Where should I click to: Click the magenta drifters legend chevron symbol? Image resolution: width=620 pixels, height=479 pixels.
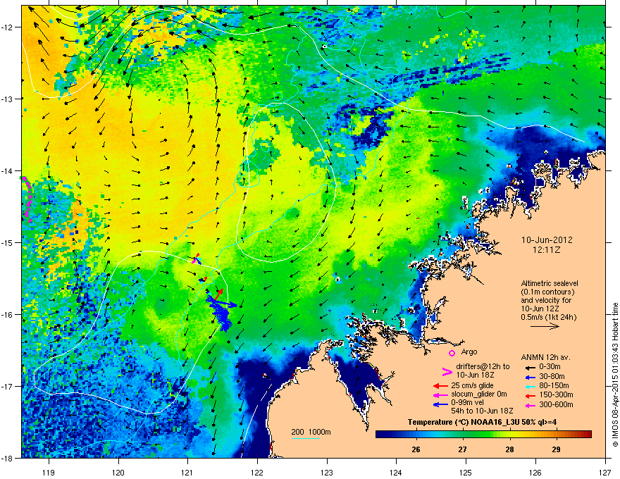pos(447,371)
